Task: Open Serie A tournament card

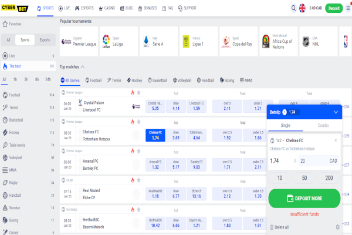Action: (x=159, y=41)
